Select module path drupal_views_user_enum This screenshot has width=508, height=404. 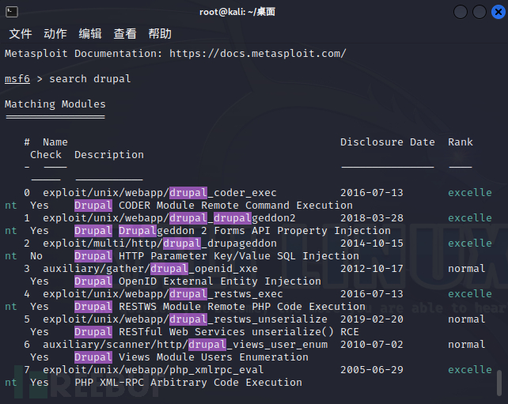(x=185, y=344)
